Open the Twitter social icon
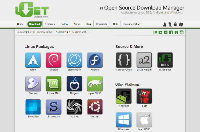 pos(160,32)
